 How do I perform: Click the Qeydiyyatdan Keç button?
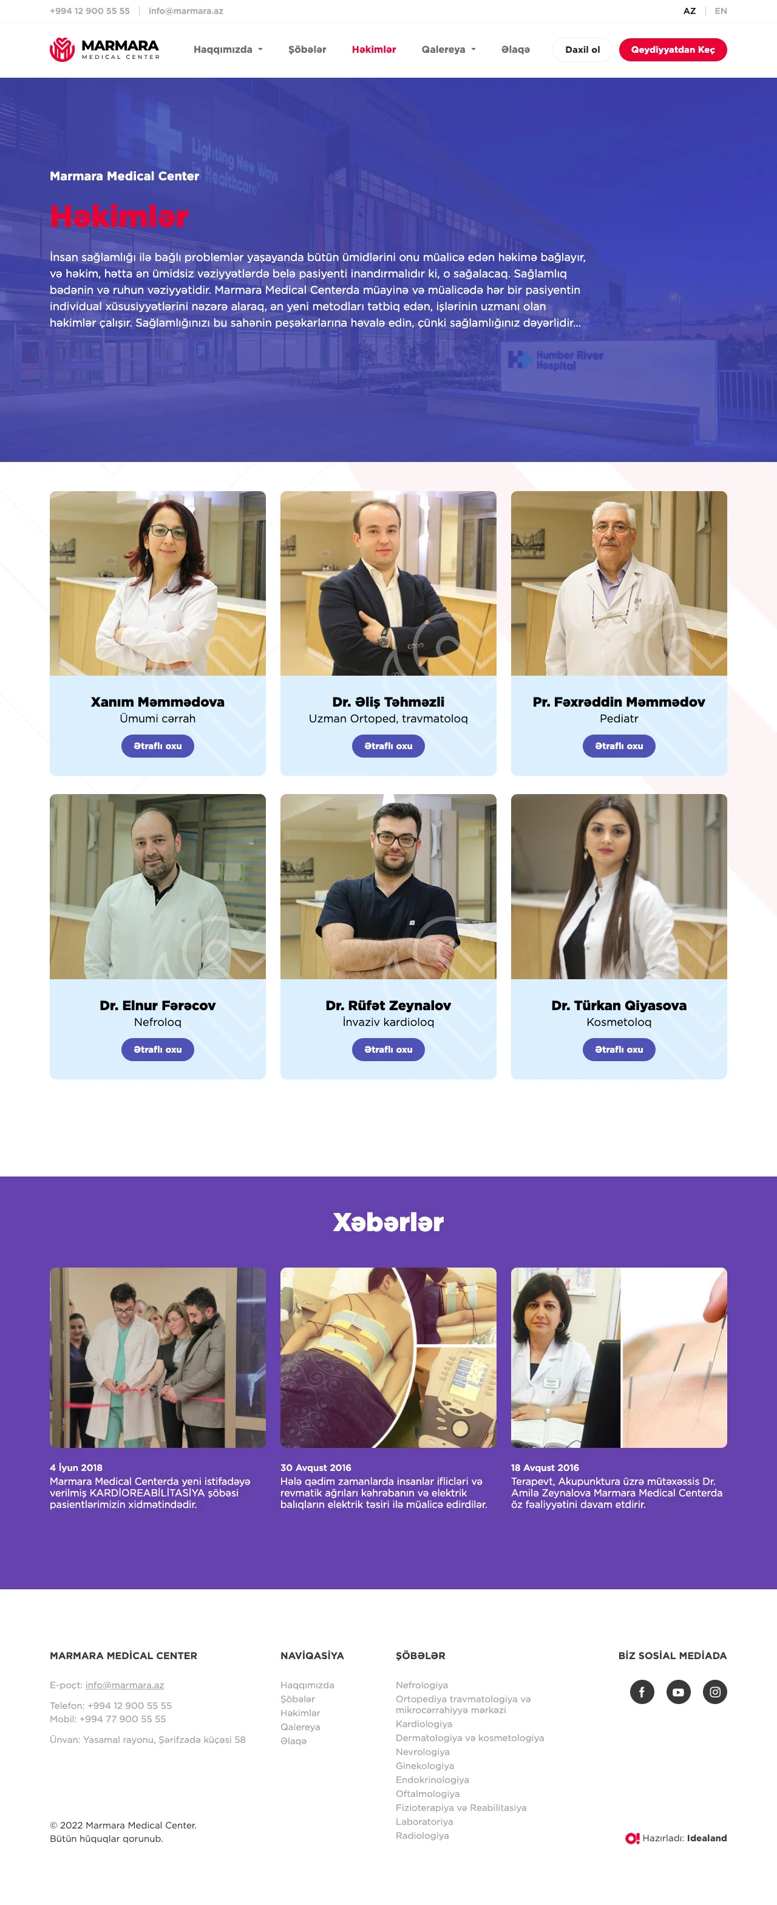point(673,50)
